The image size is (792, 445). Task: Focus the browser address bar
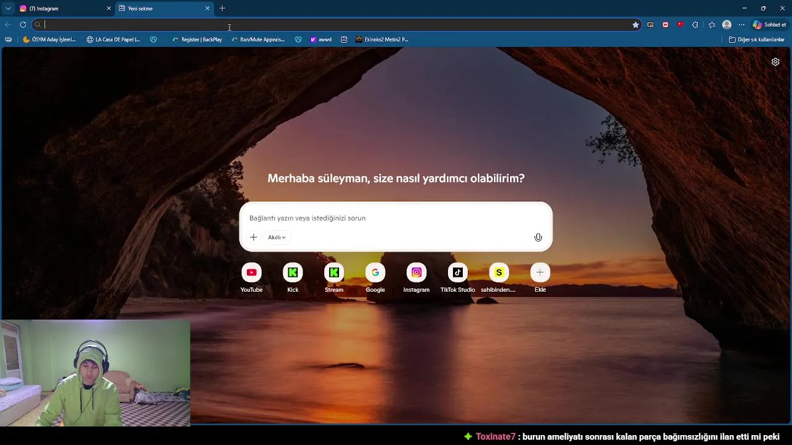pyautogui.click(x=337, y=25)
